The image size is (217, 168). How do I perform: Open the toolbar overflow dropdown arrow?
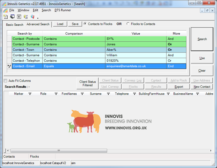37,18
